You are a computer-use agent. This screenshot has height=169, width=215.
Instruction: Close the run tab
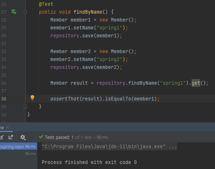click(8, 127)
